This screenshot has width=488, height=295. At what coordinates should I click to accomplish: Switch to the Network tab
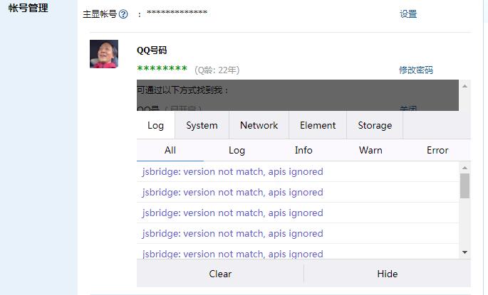(259, 125)
